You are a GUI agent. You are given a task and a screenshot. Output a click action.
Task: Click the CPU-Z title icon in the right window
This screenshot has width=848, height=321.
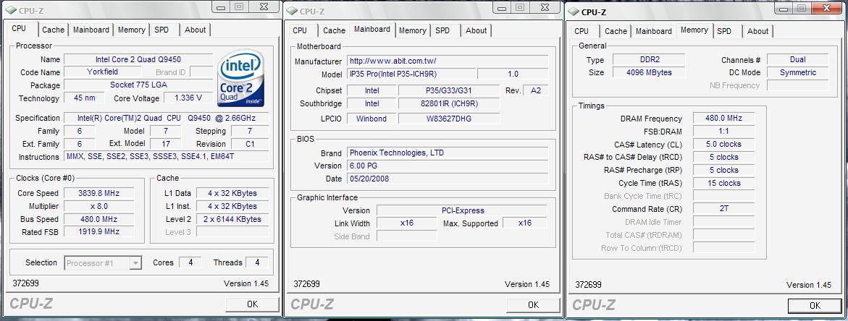(x=572, y=12)
